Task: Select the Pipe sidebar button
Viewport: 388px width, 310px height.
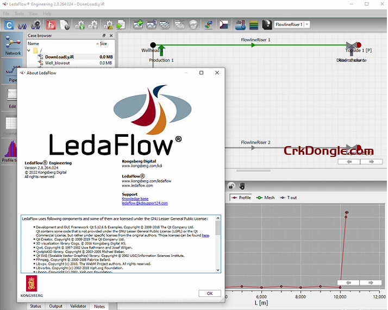Action: (x=12, y=72)
